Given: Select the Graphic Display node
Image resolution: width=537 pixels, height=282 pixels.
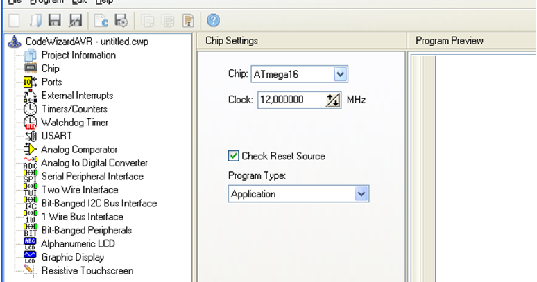Looking at the screenshot, I should 73,257.
